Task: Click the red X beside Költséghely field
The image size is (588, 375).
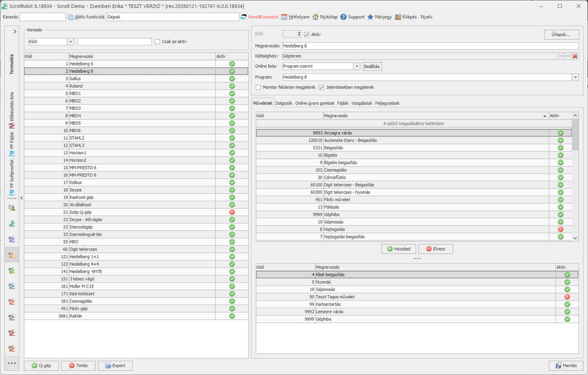Action: pyautogui.click(x=575, y=56)
